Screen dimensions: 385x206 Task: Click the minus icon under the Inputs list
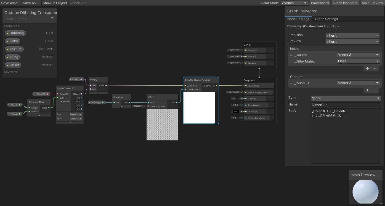tap(375, 68)
